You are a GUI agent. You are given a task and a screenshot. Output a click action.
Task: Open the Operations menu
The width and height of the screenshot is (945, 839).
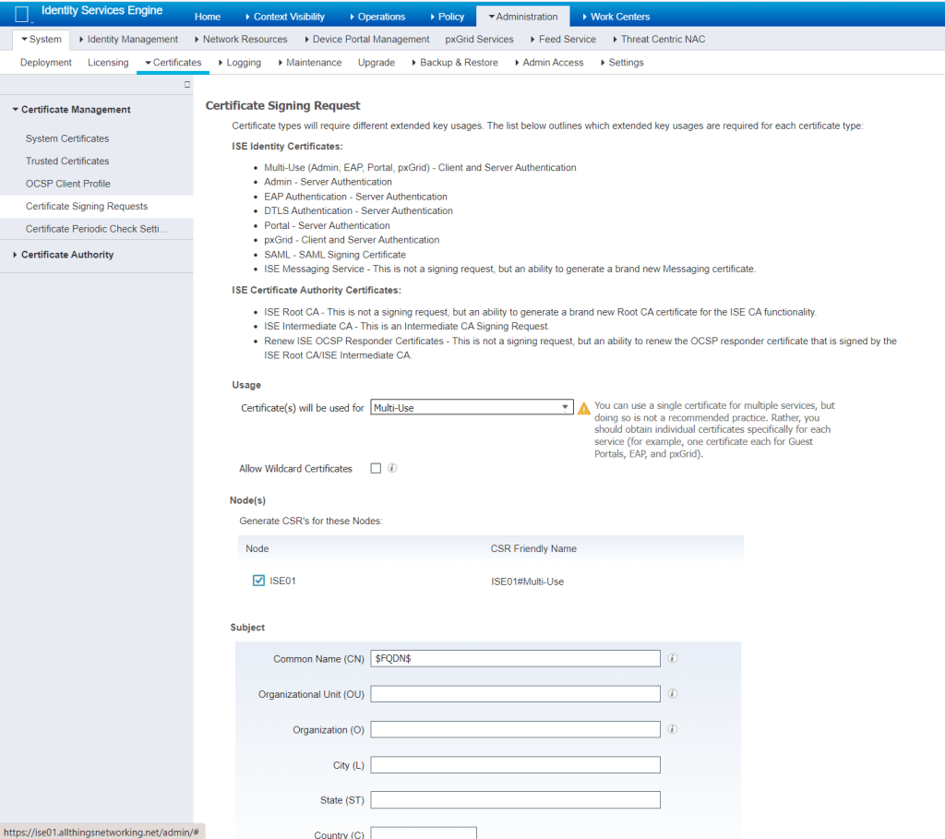click(377, 17)
